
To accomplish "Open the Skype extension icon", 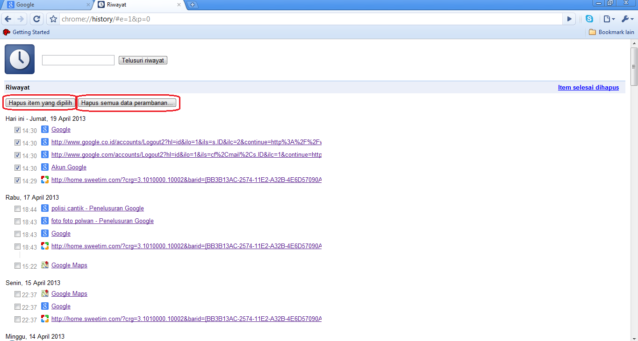I will (x=589, y=19).
